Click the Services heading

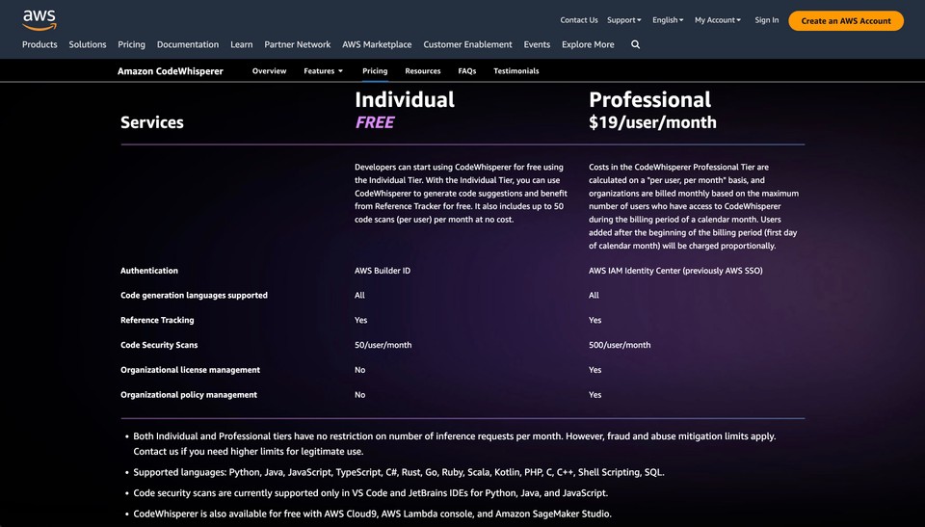coord(151,122)
